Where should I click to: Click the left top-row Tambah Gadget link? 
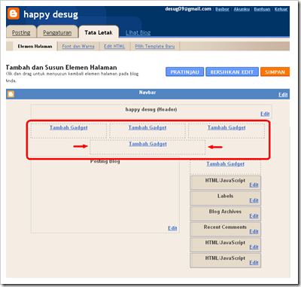[68, 127]
